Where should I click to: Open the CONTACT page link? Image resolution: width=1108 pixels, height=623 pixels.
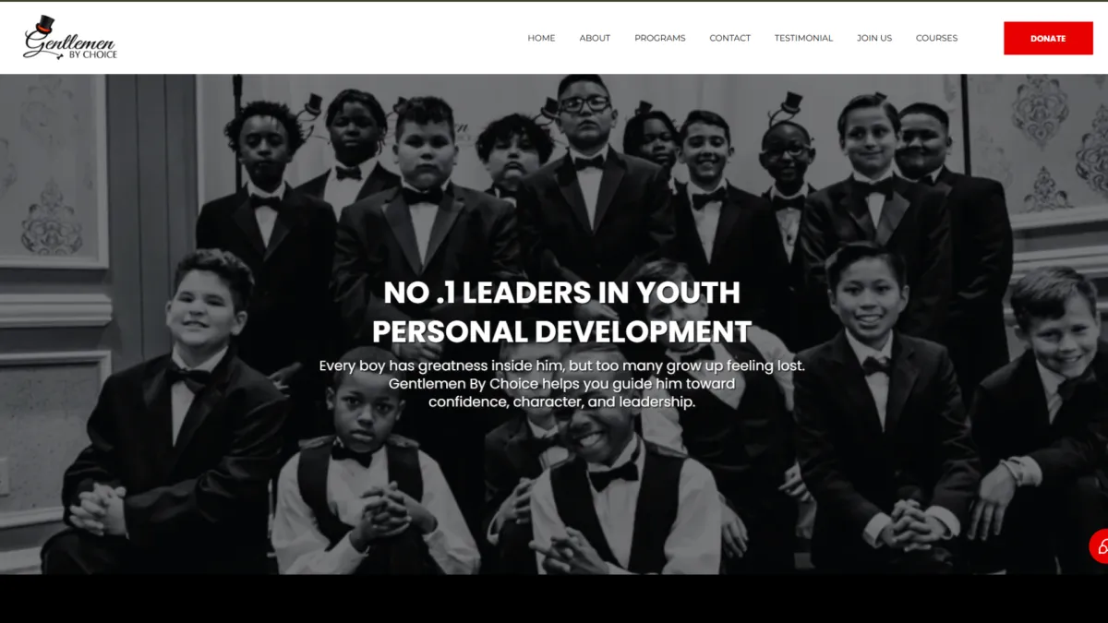click(x=729, y=38)
